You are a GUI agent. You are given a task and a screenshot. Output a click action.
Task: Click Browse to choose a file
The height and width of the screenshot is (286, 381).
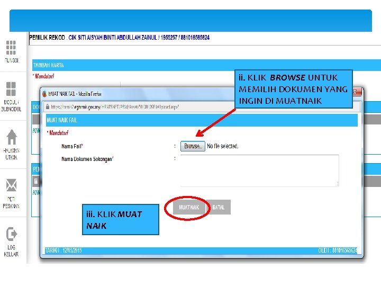(x=193, y=146)
